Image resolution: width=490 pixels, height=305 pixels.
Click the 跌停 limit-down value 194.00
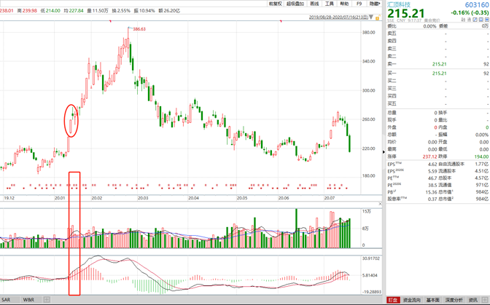481,157
